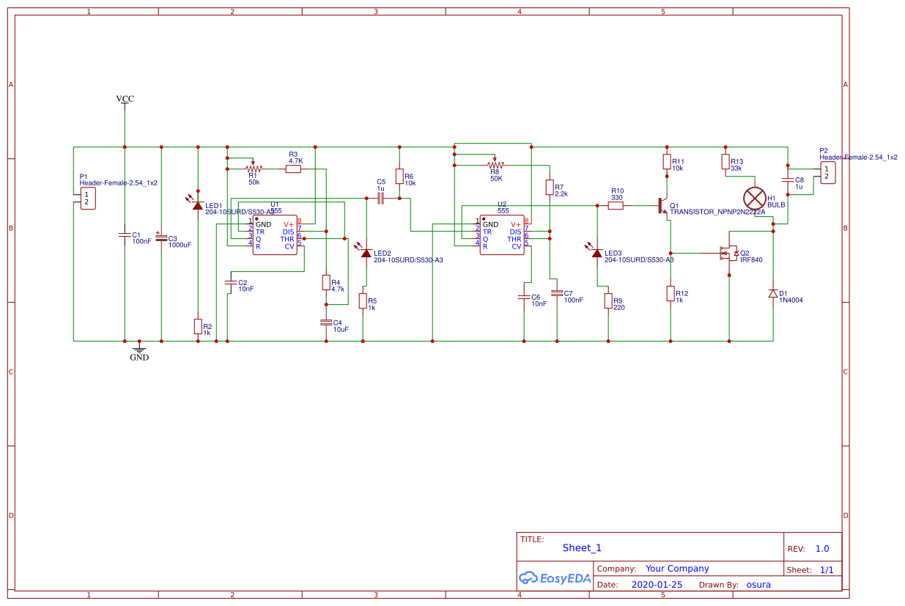The width and height of the screenshot is (905, 606).
Task: Click the 'TRANSISTOR_NPNP2N2222A' label text
Action: click(x=717, y=212)
